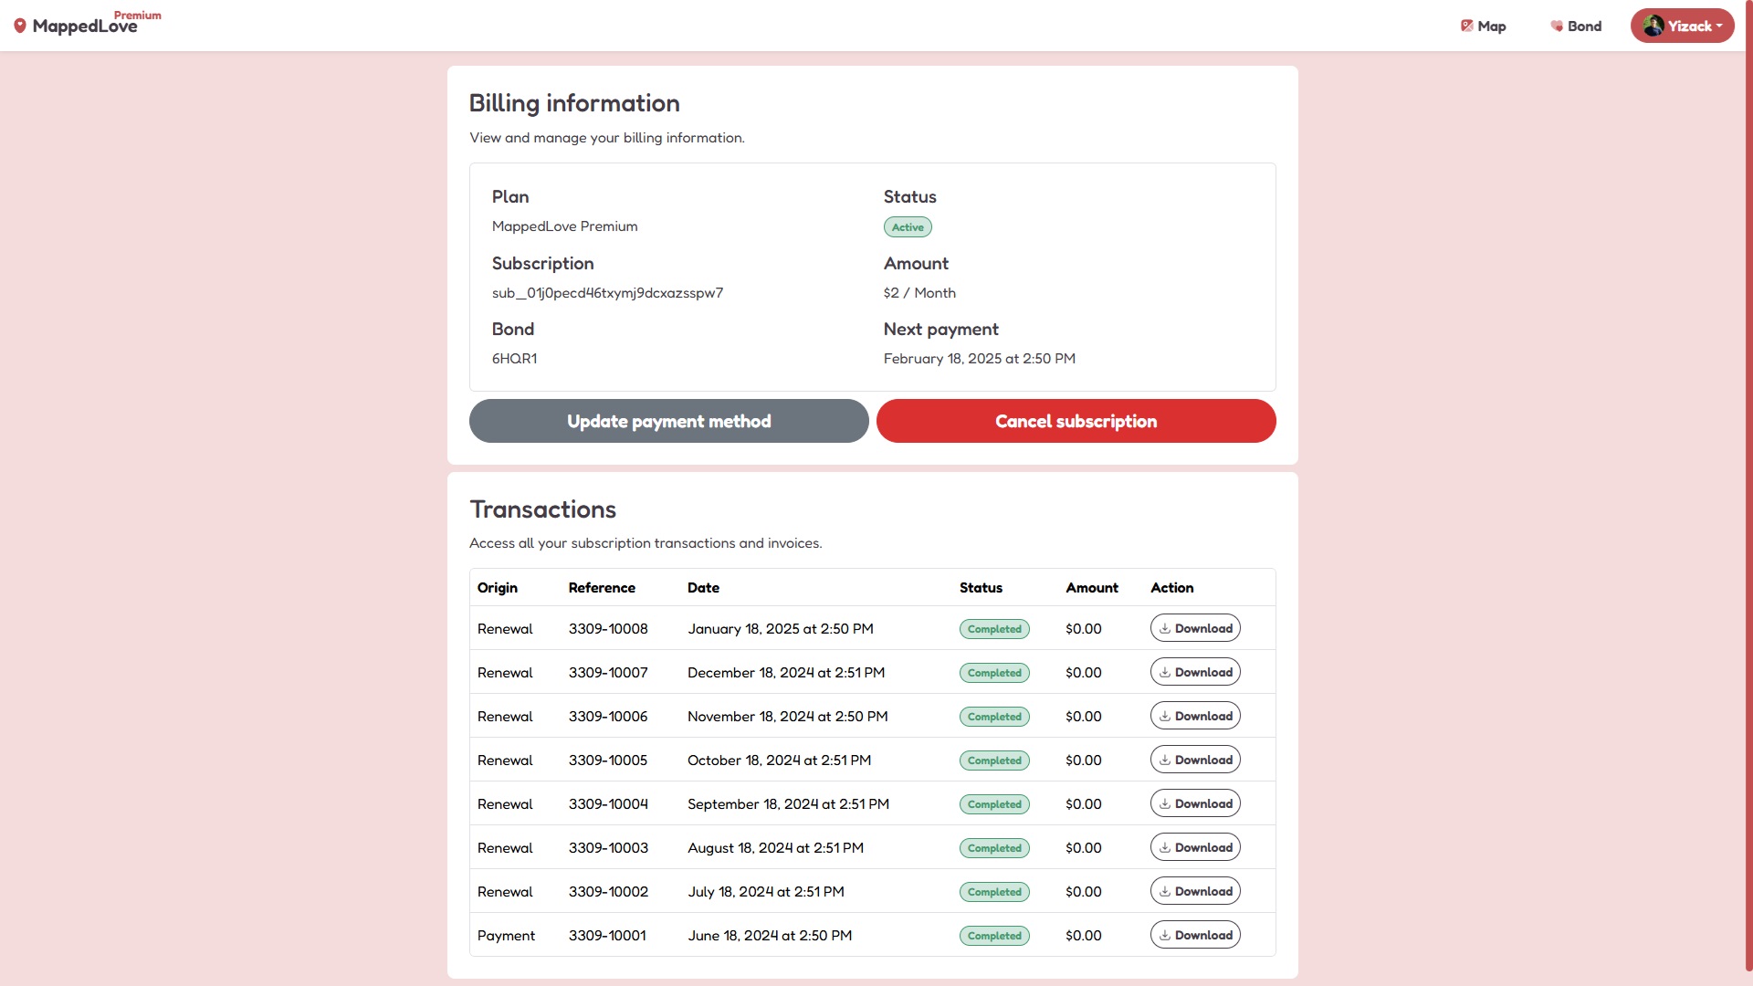Open the Bond navigation link

1576,26
